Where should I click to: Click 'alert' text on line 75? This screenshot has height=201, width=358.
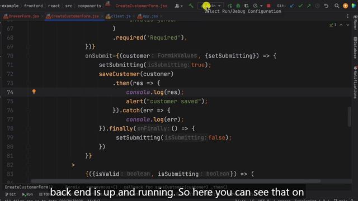pos(134,102)
